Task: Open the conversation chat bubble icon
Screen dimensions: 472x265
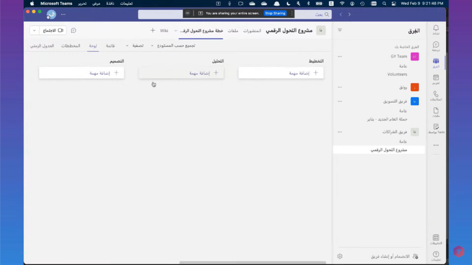Action: pyautogui.click(x=73, y=30)
